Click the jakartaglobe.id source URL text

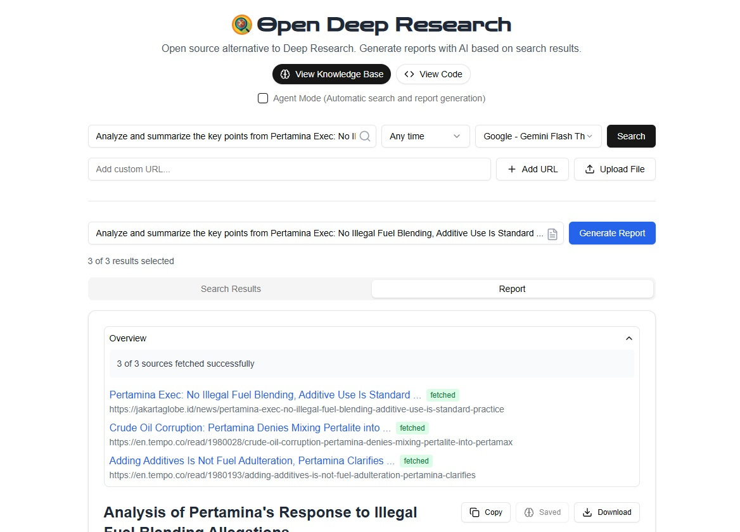tap(307, 409)
